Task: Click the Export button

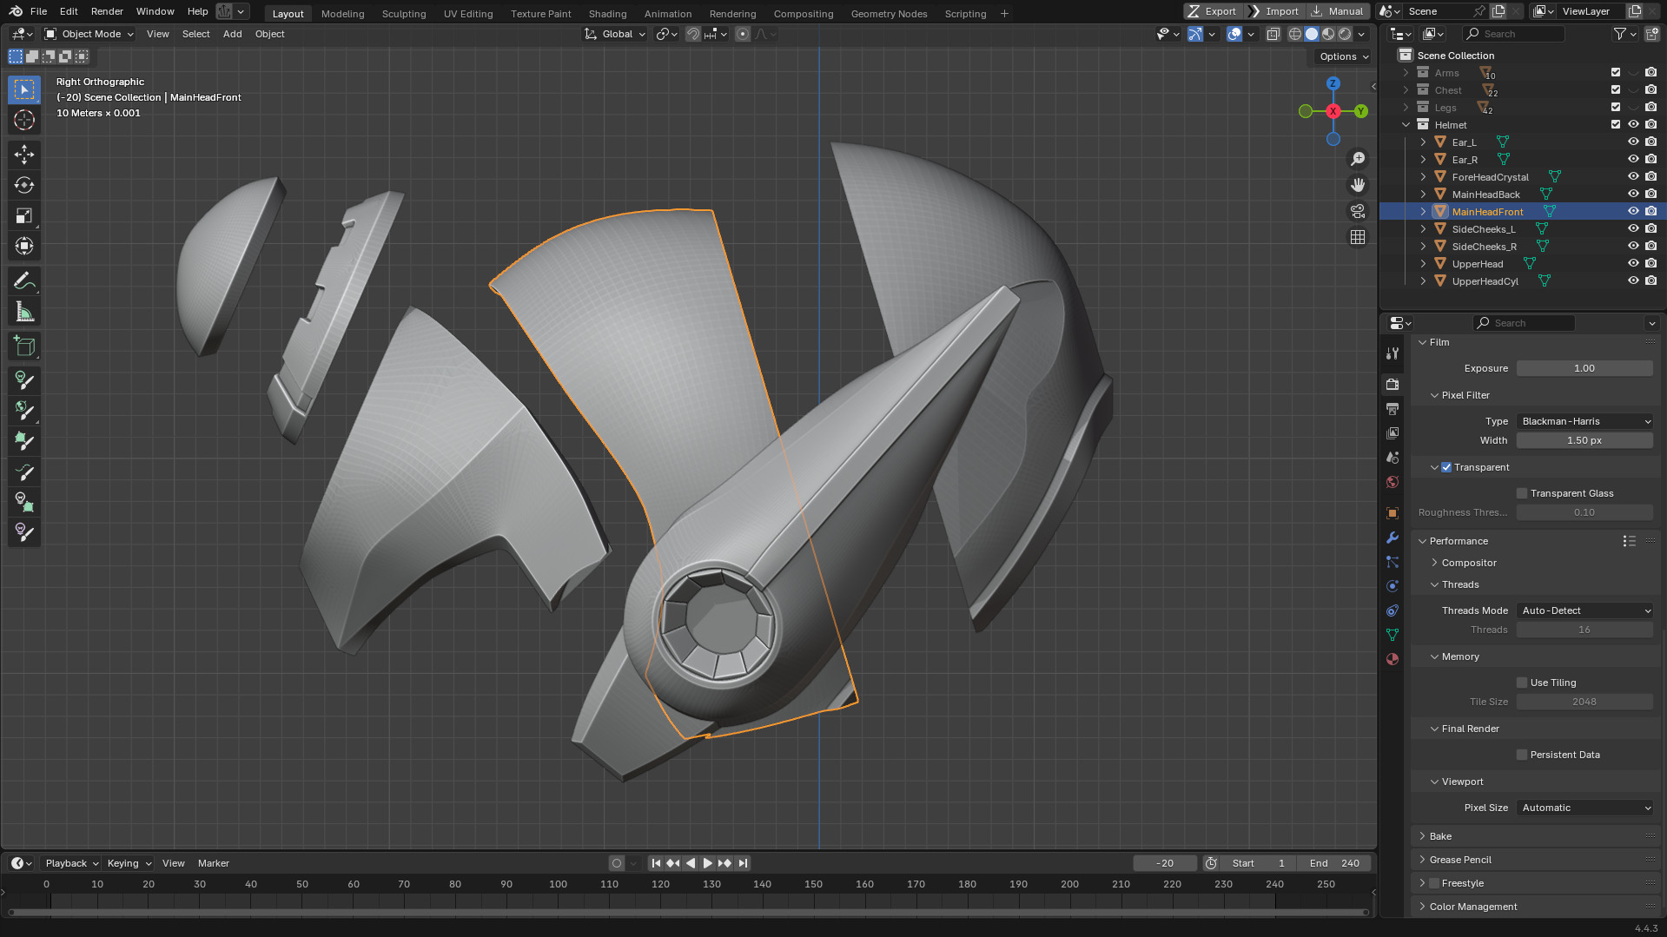Action: tap(1213, 11)
